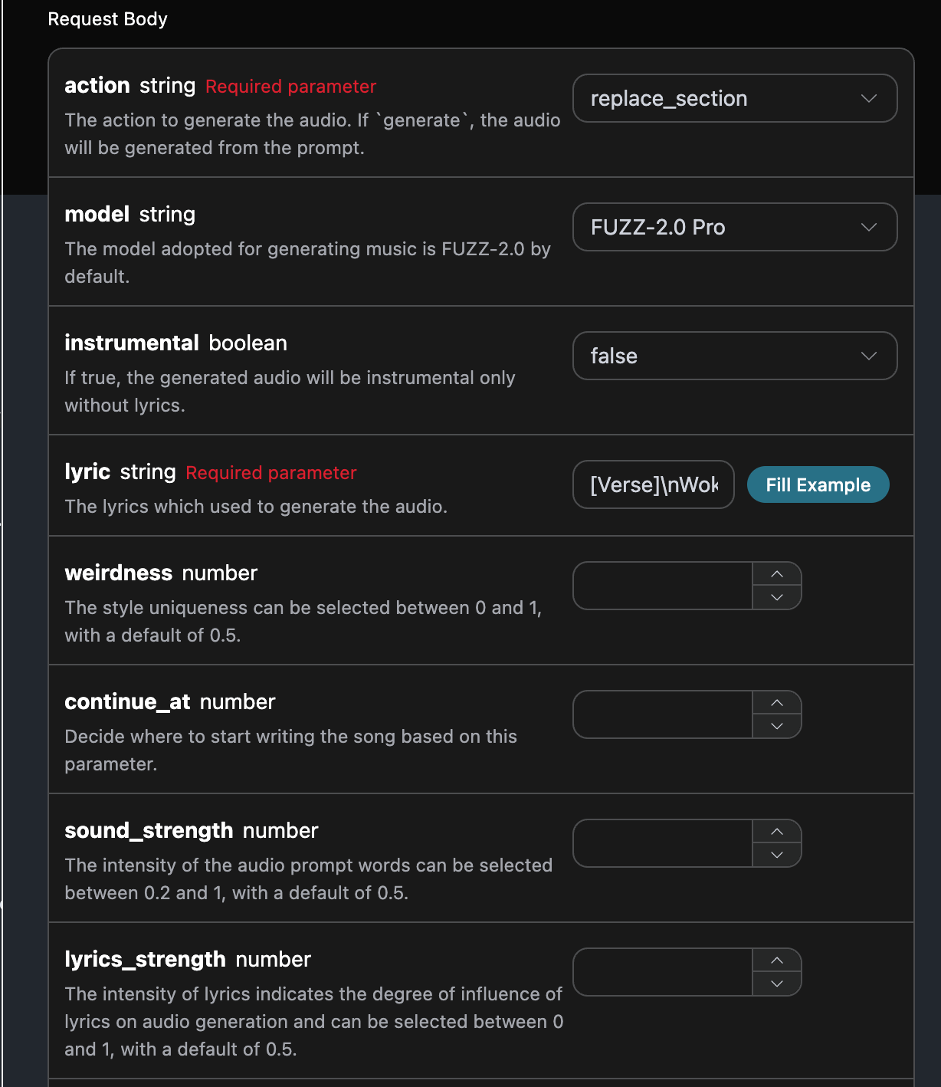
Task: Click the lyric text input field
Action: pos(654,484)
